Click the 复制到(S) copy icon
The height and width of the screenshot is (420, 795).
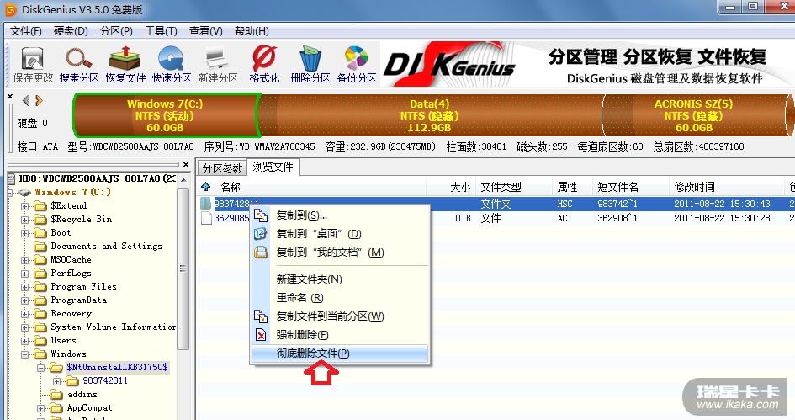pyautogui.click(x=261, y=215)
